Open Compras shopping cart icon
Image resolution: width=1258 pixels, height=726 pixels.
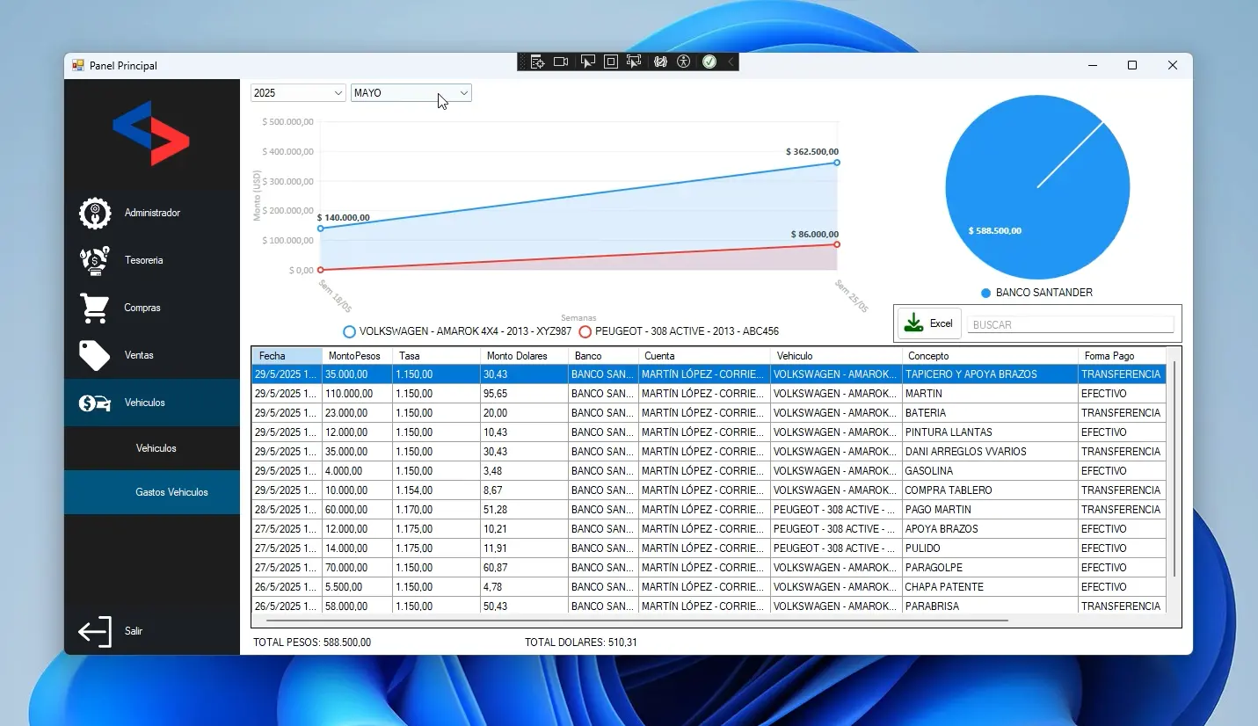[x=94, y=308]
